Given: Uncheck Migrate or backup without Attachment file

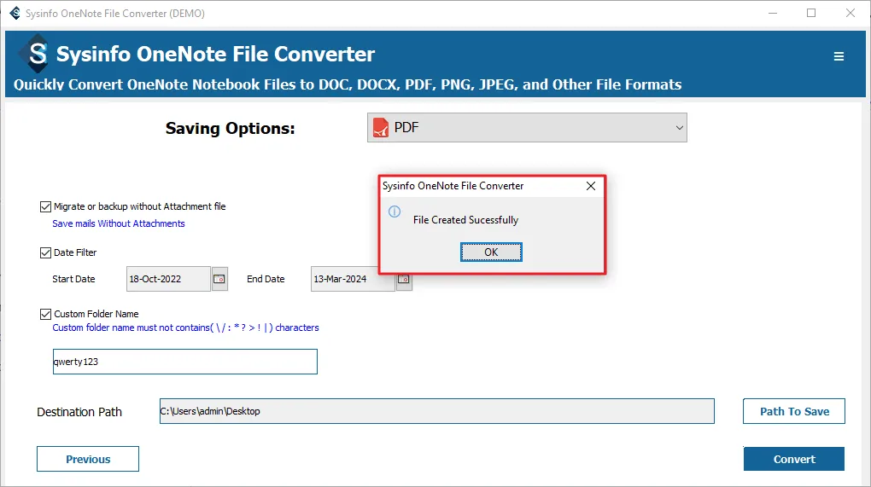Looking at the screenshot, I should (x=45, y=207).
